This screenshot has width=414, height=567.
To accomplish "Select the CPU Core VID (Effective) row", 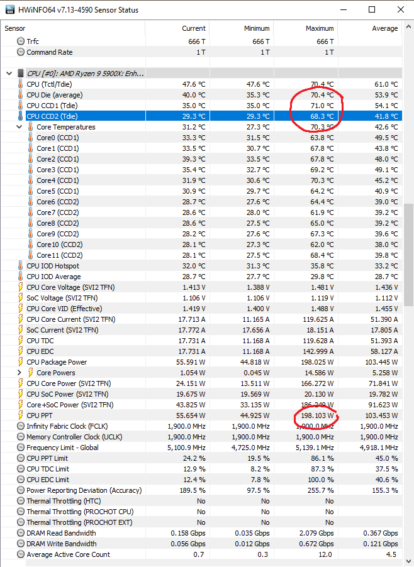I will pyautogui.click(x=201, y=309).
